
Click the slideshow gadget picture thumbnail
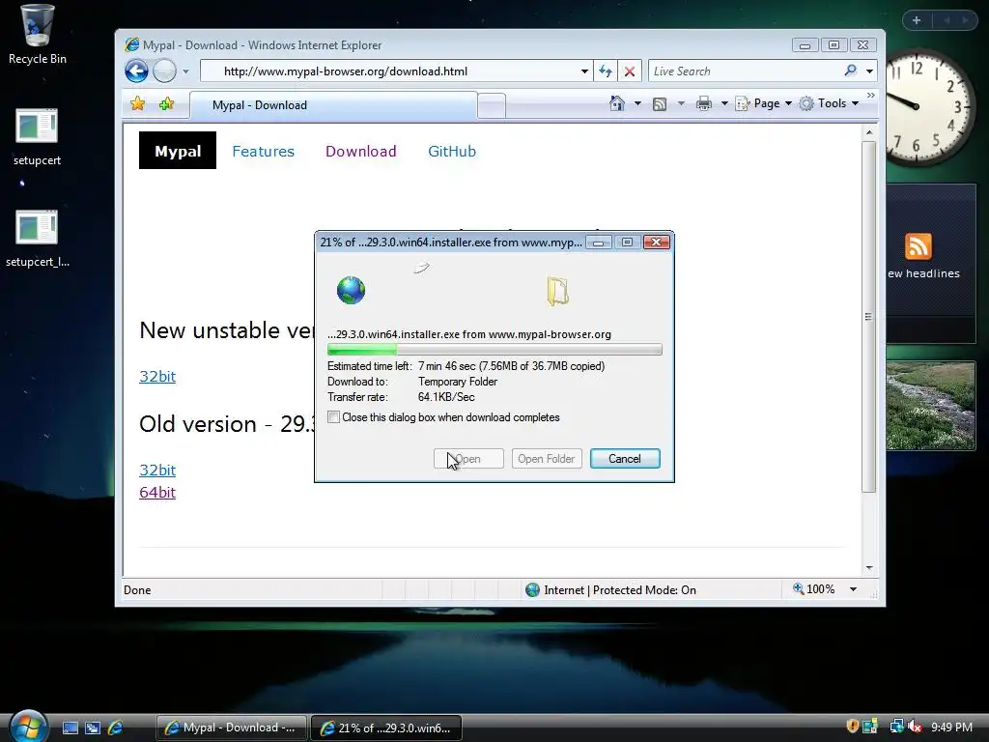pyautogui.click(x=930, y=406)
